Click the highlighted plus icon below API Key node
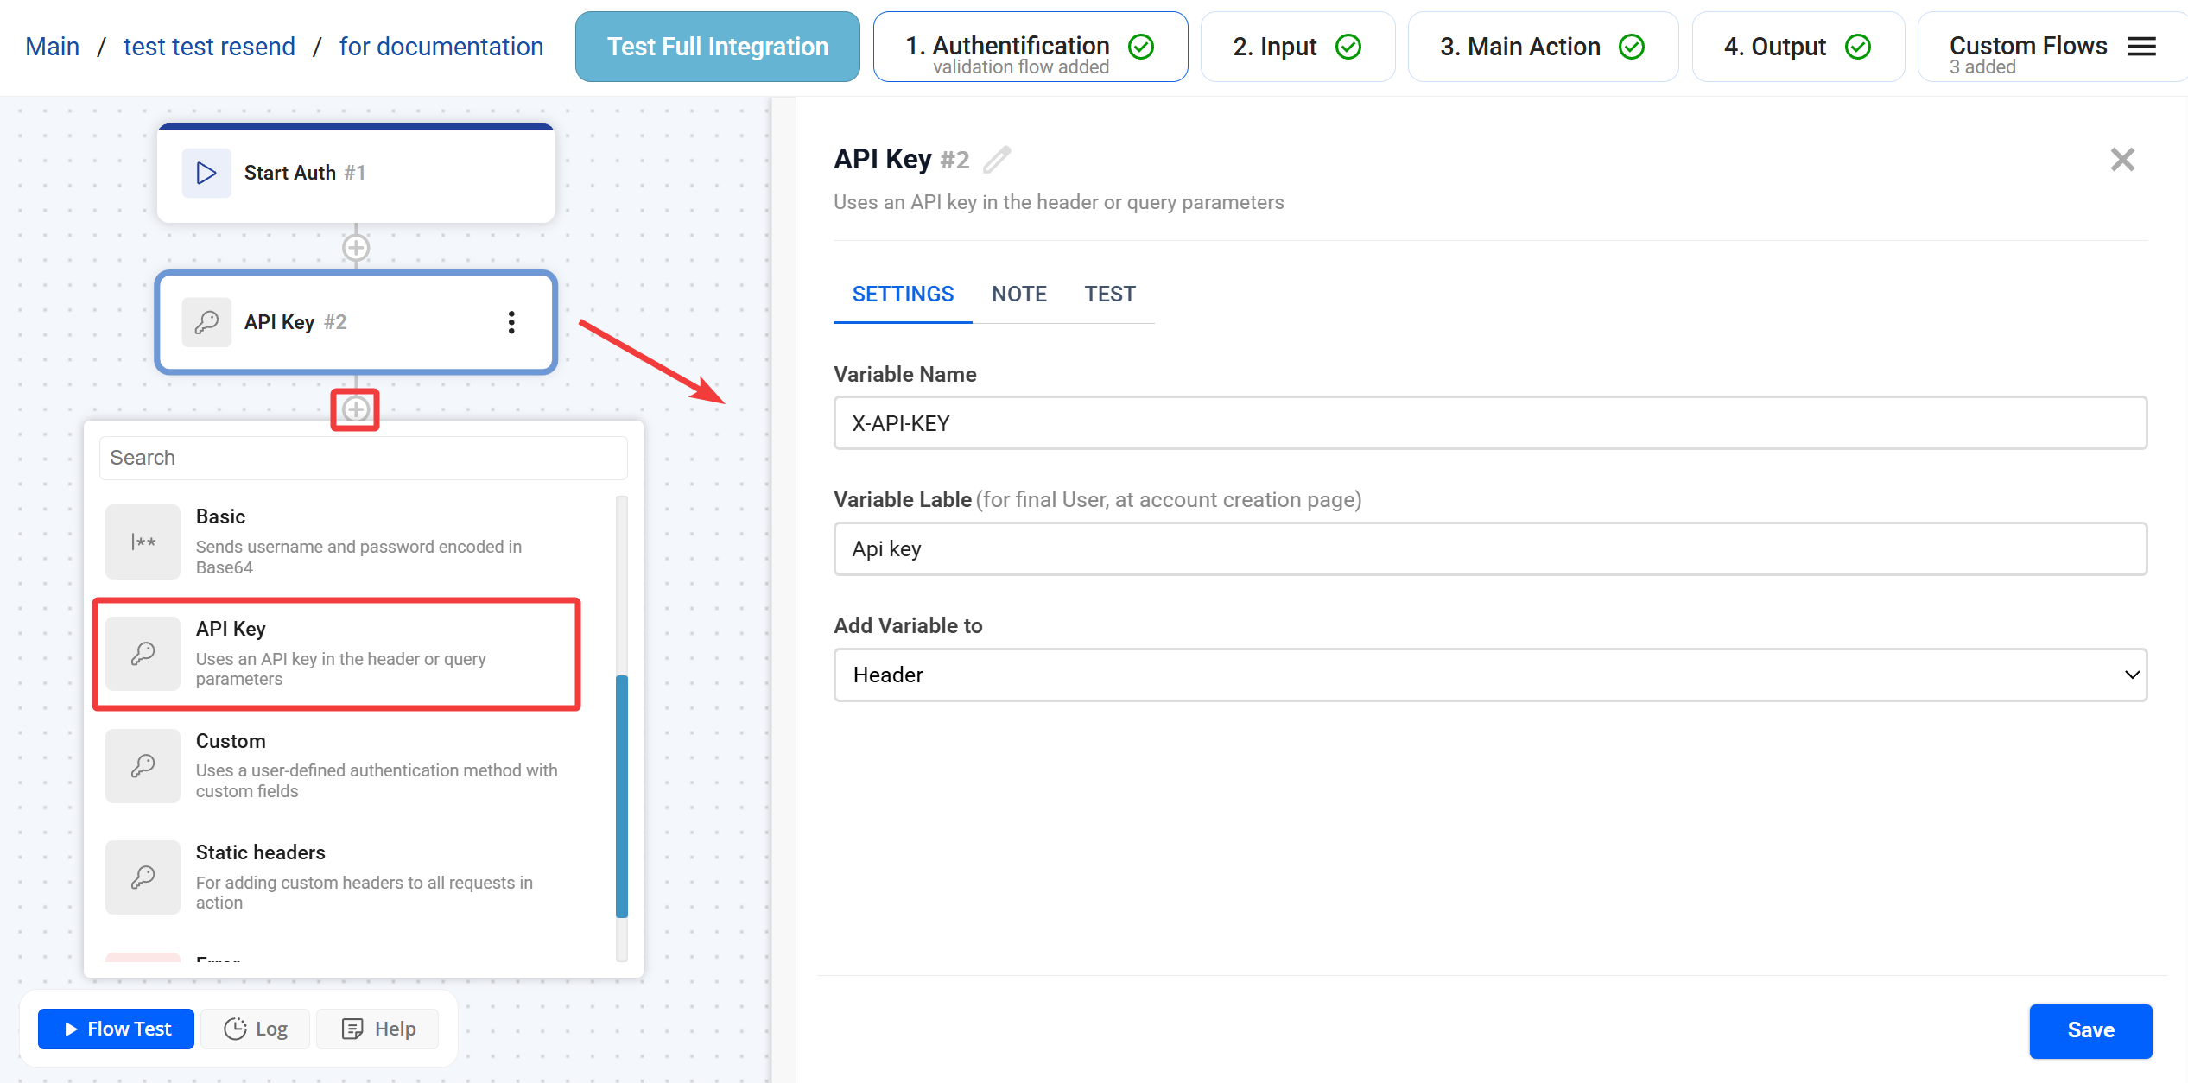 point(356,409)
